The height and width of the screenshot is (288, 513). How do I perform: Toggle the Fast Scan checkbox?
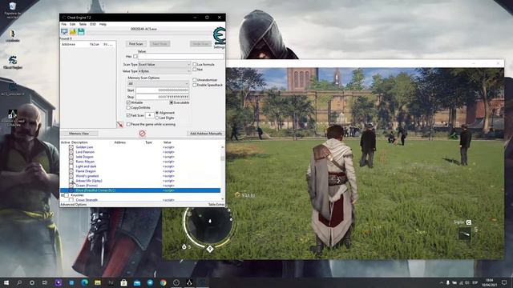pos(128,115)
